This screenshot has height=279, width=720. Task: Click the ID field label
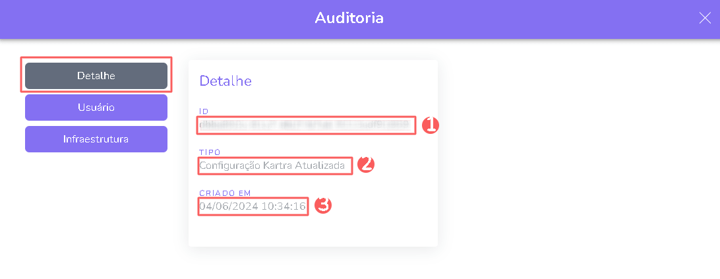click(x=204, y=111)
